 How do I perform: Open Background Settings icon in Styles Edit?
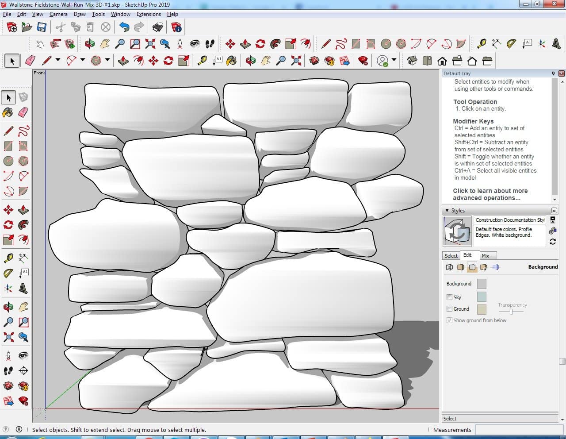point(472,267)
